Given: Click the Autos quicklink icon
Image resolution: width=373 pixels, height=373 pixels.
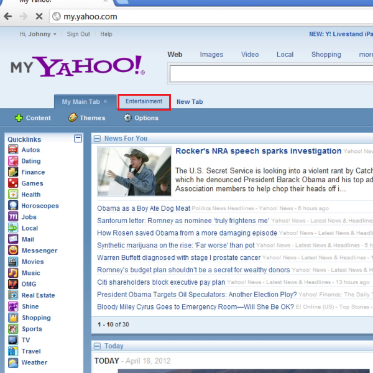Looking at the screenshot, I should (13, 150).
